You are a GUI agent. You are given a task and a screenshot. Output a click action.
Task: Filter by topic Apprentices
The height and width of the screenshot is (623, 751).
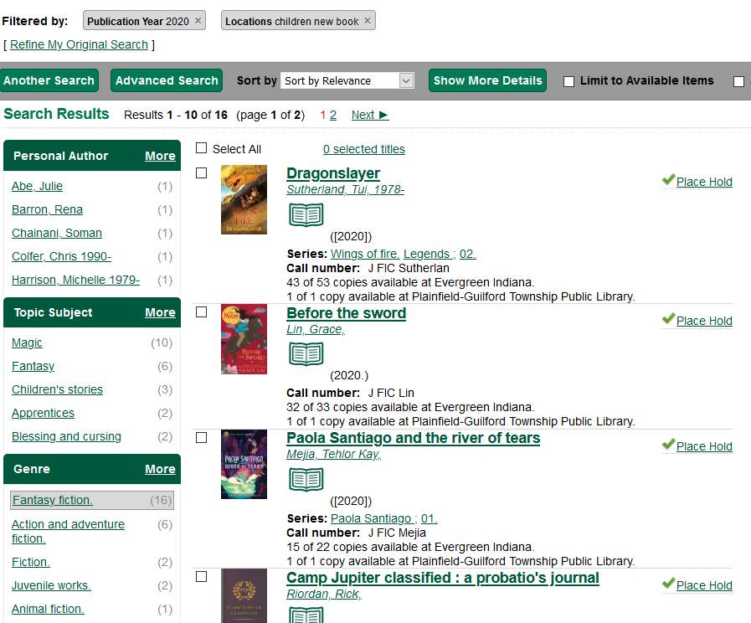pos(43,413)
